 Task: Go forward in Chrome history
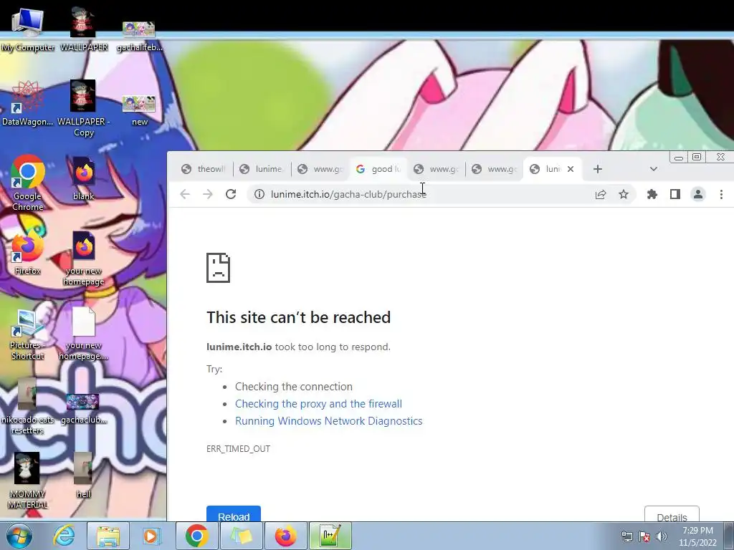208,194
